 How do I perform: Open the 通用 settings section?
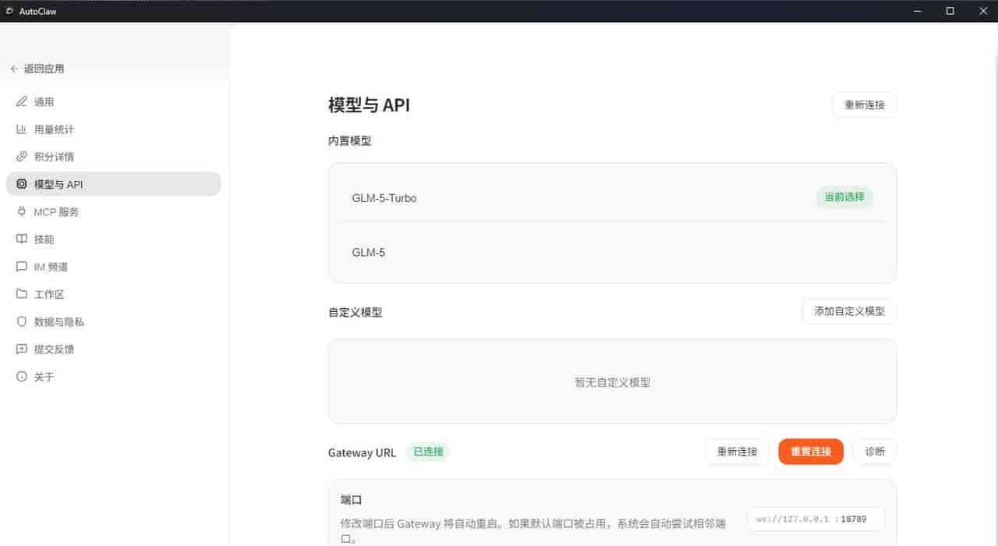[114, 102]
